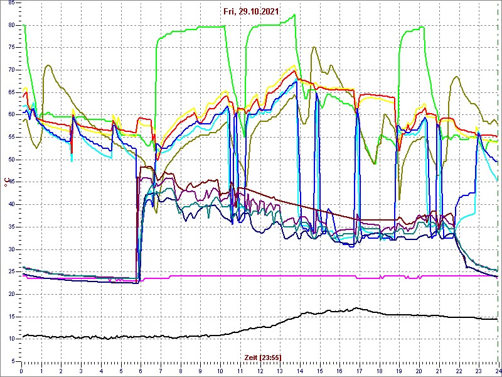Click the 5 label on temperature axis
This screenshot has width=502, height=377.
click(13, 361)
